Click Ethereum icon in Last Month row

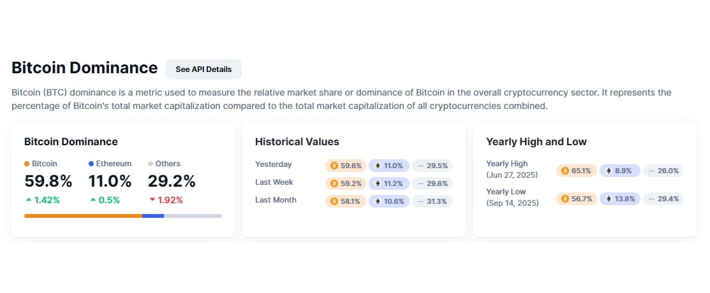(x=377, y=201)
